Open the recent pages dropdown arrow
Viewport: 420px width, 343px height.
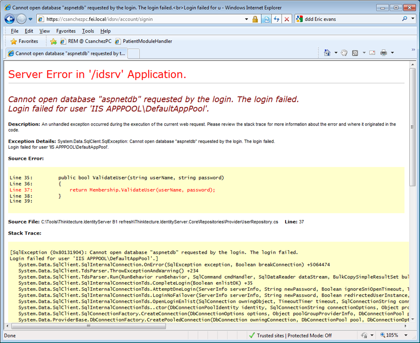tap(30, 19)
